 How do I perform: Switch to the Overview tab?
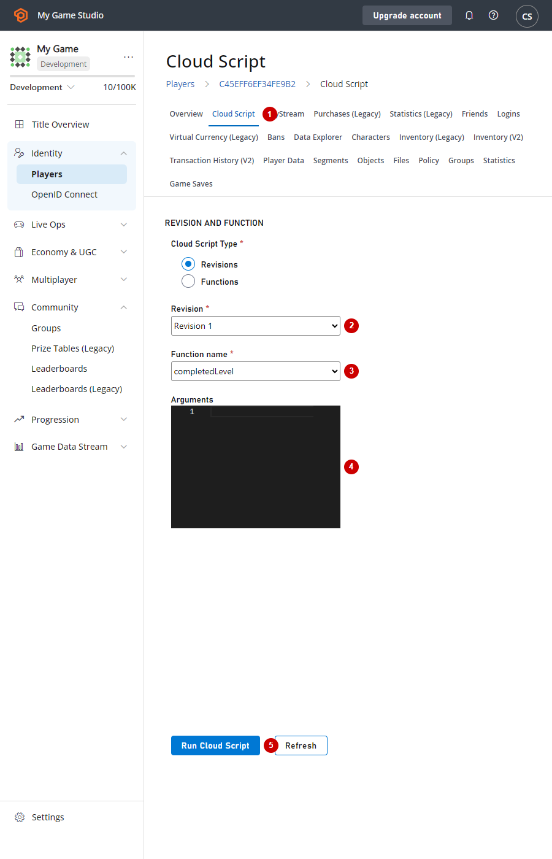click(x=186, y=114)
